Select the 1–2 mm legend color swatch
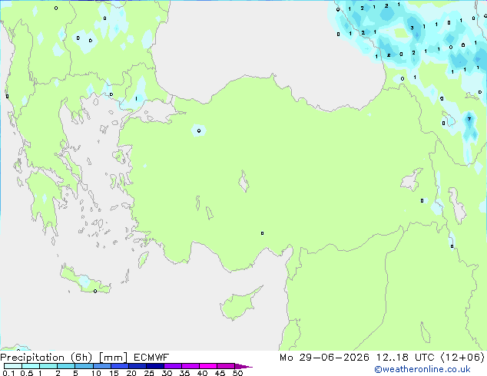 48,366
